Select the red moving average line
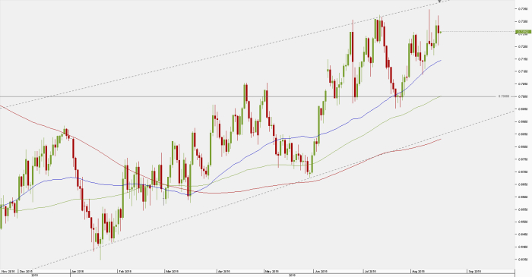 pos(237,192)
